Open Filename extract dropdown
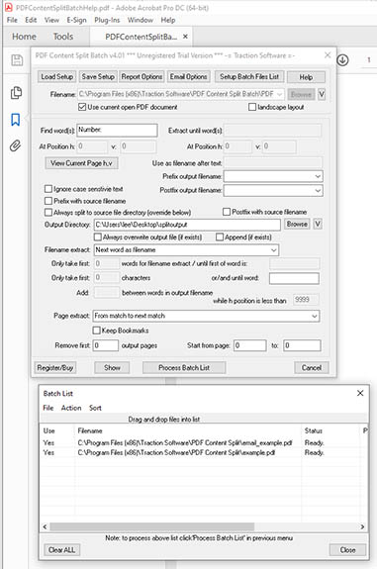Image resolution: width=377 pixels, height=569 pixels. (x=273, y=250)
